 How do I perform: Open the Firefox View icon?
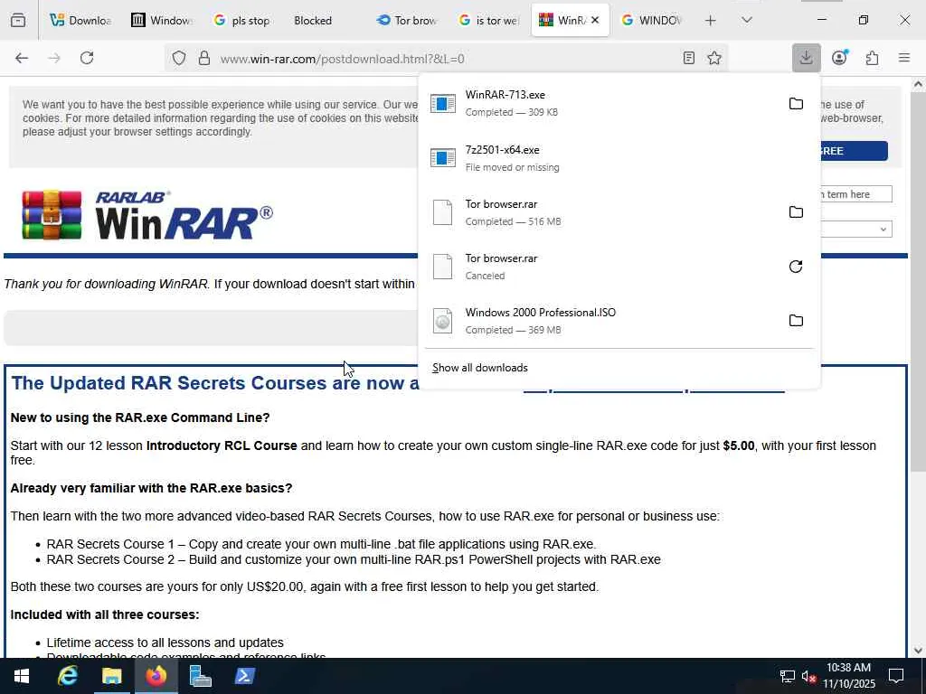click(x=18, y=20)
